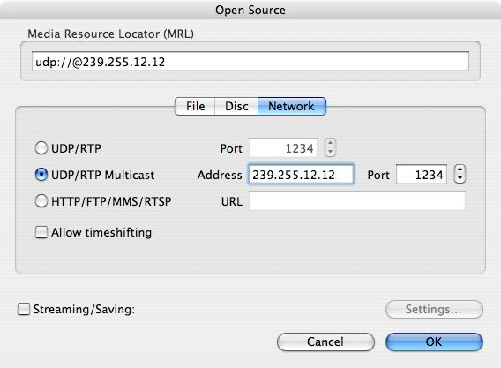This screenshot has height=368, width=501.
Task: Open the streaming Settings... button
Action: pyautogui.click(x=434, y=309)
